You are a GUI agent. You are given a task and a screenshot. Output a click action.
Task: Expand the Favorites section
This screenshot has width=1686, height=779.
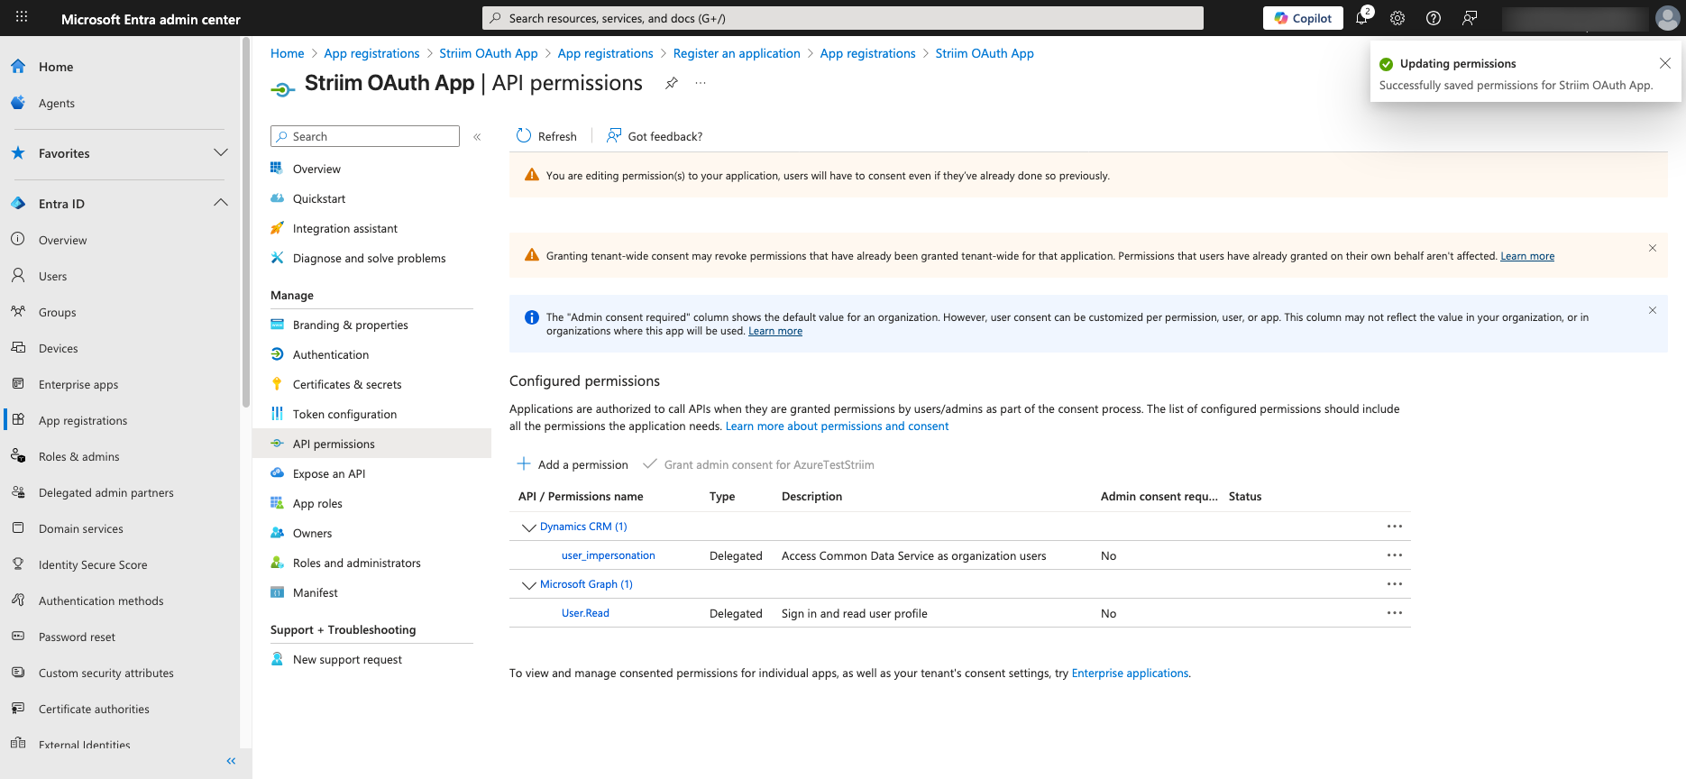click(x=220, y=152)
